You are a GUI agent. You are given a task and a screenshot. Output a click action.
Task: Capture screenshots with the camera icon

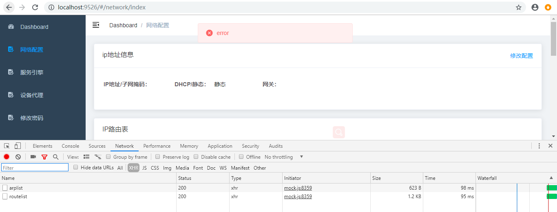click(x=33, y=157)
